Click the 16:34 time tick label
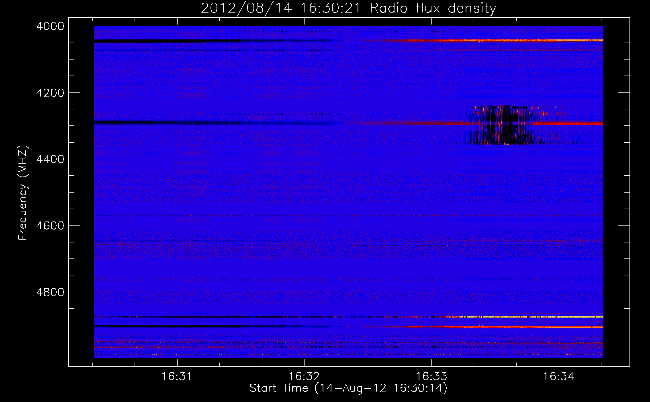Screen dimensions: 650x402 tap(559, 377)
